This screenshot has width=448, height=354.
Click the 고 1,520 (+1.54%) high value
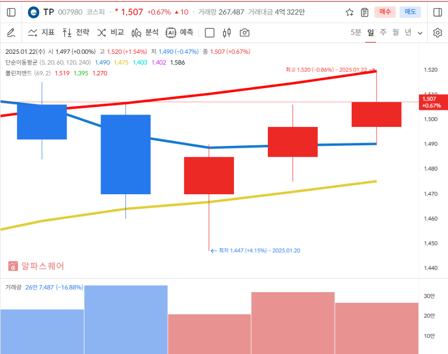123,52
